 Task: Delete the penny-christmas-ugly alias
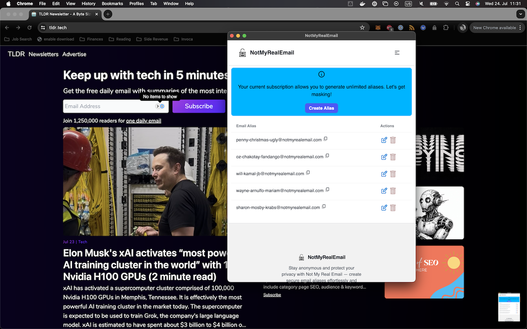point(393,140)
